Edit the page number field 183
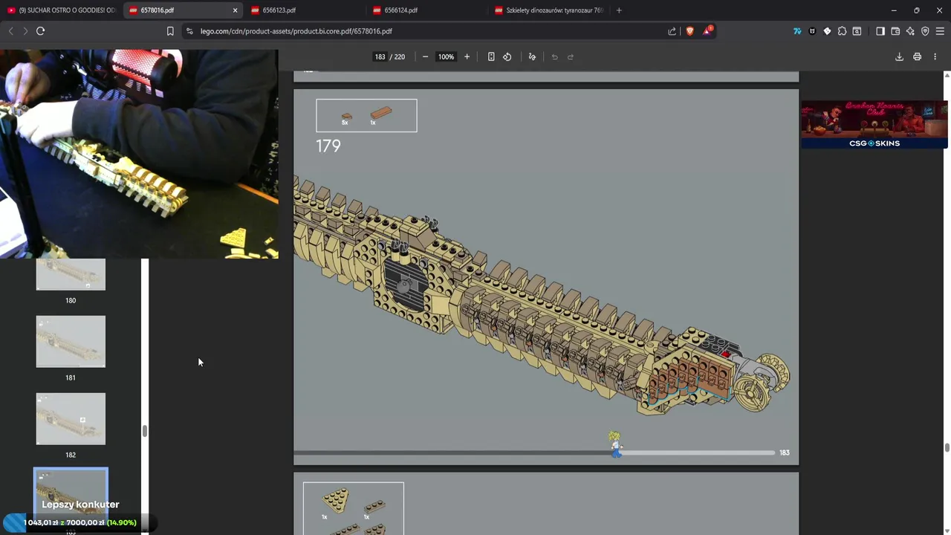Viewport: 951px width, 535px height. click(x=380, y=56)
